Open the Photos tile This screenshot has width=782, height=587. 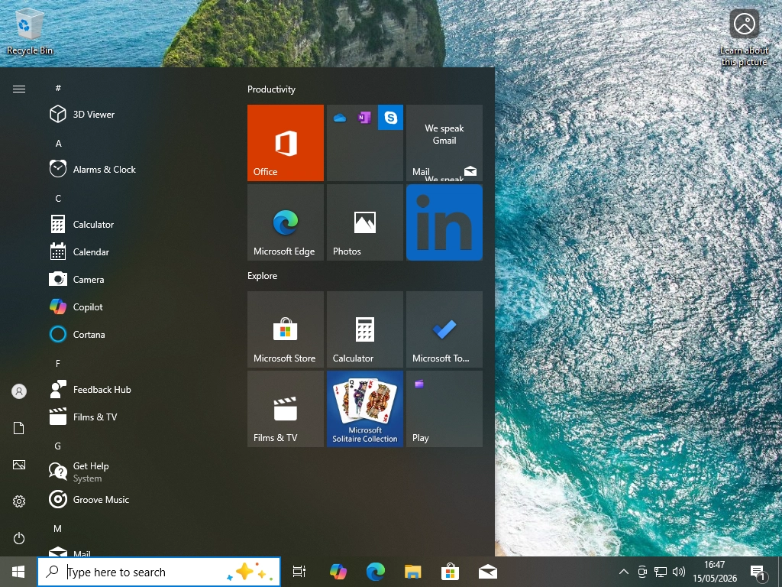[365, 222]
